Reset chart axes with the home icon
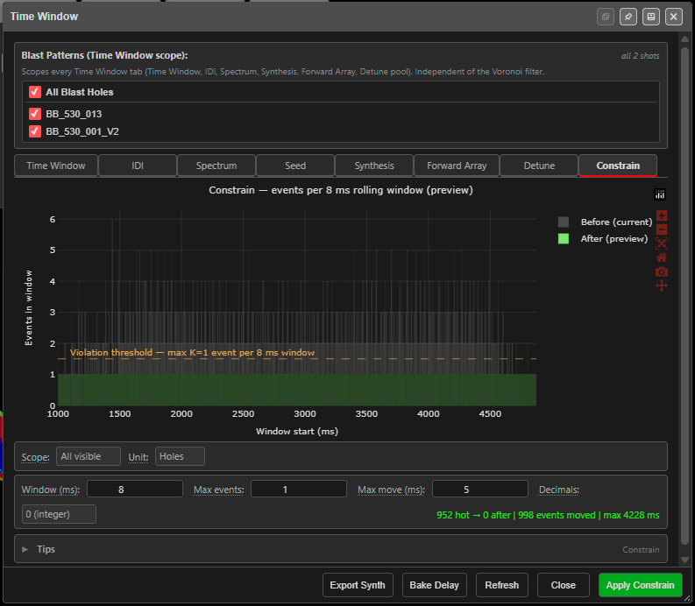Screen dimensions: 695x606 (662, 257)
